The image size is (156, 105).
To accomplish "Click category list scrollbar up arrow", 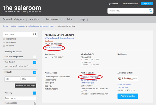I will pos(35,102).
